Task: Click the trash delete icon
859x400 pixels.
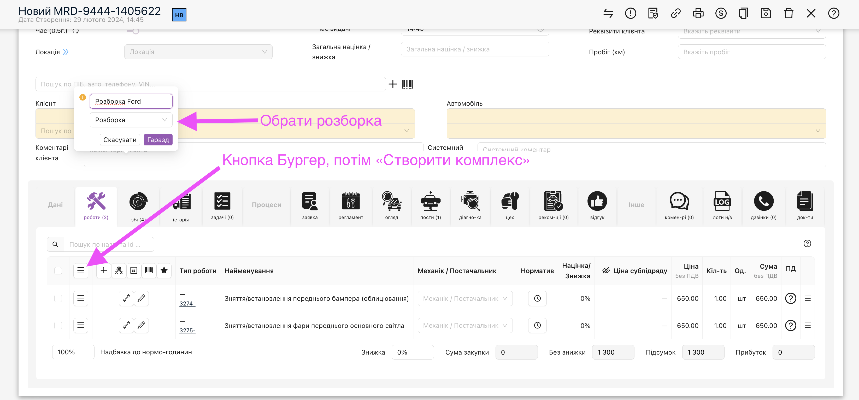Action: coord(788,13)
